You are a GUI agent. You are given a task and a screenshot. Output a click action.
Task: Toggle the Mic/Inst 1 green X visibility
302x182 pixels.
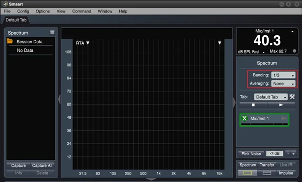click(x=245, y=118)
